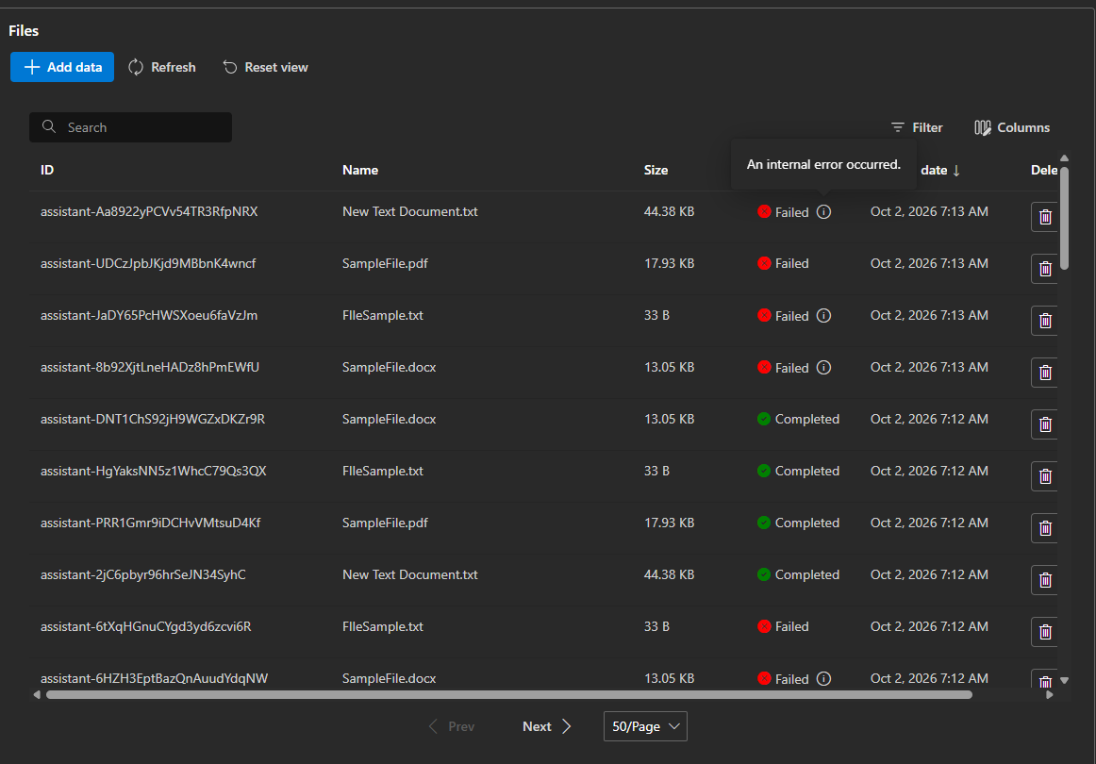Viewport: 1096px width, 764px height.
Task: Click the down arrow of the vertical scrollbar
Action: [x=1064, y=680]
